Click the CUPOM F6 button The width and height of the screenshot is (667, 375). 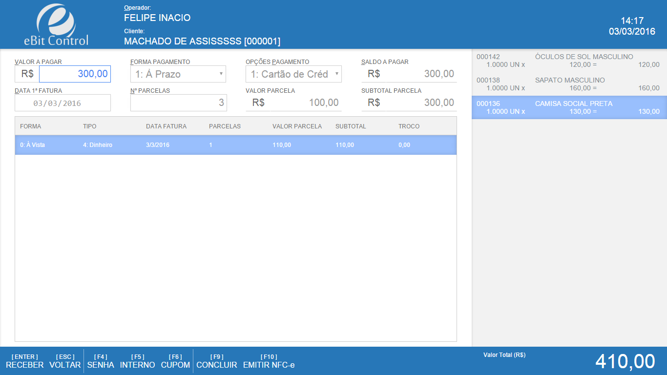175,361
